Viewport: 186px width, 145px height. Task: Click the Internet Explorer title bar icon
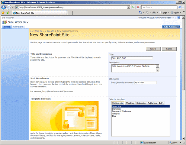[x=2, y=2]
